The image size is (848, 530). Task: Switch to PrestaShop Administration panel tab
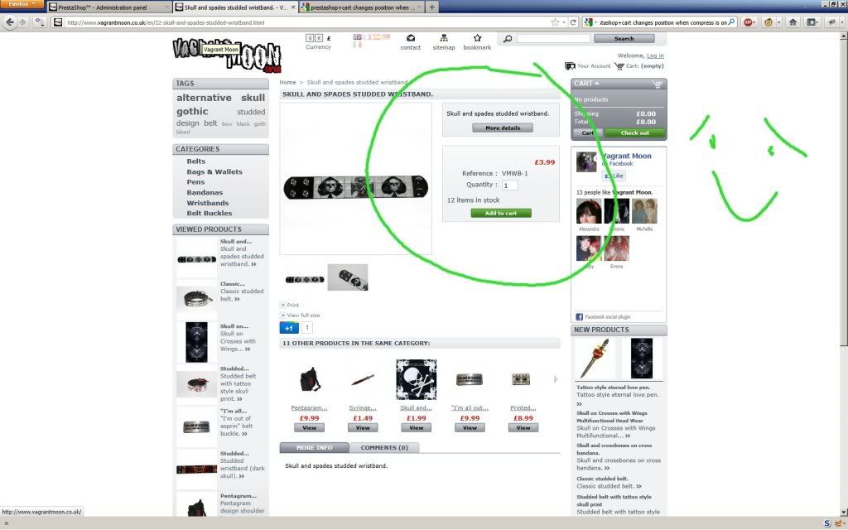coord(108,7)
